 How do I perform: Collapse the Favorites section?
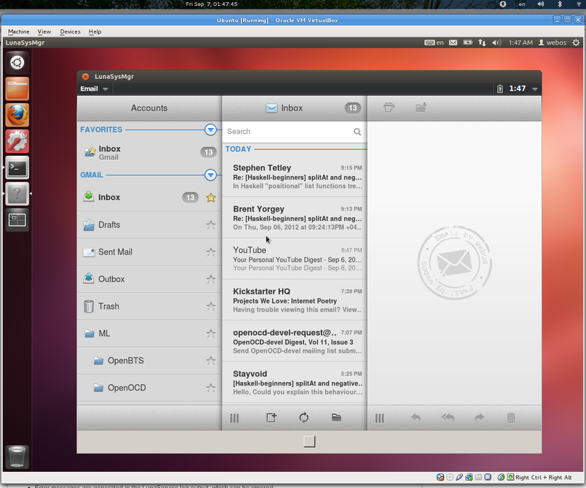[x=211, y=129]
